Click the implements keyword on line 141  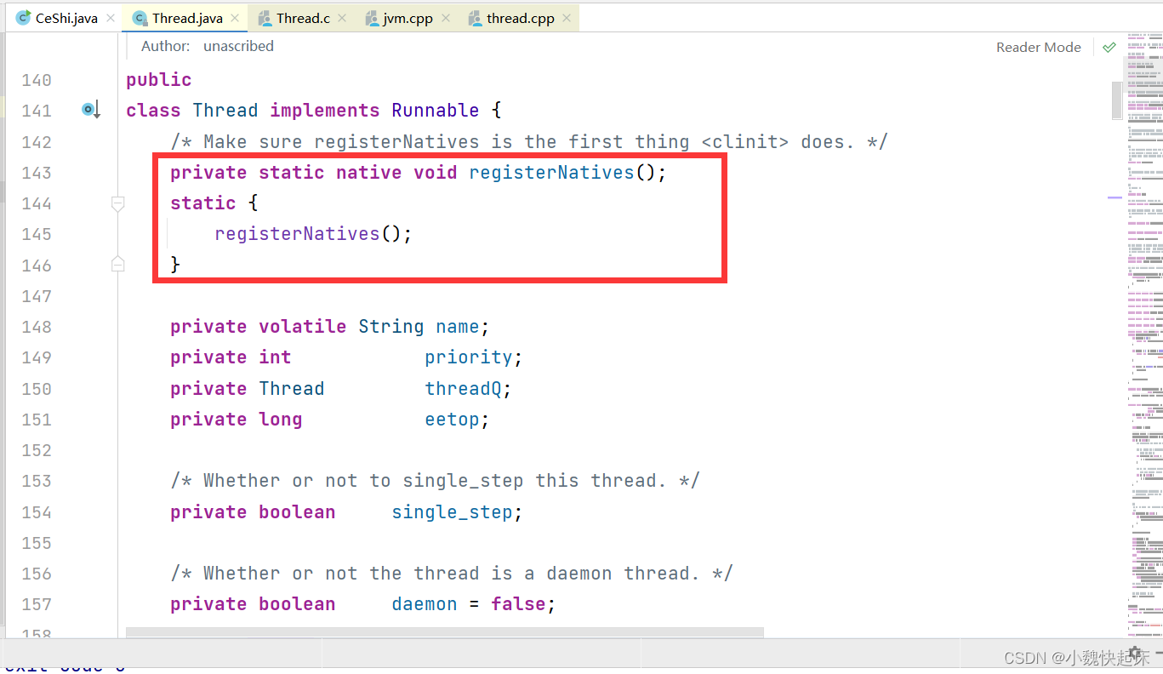click(x=325, y=111)
